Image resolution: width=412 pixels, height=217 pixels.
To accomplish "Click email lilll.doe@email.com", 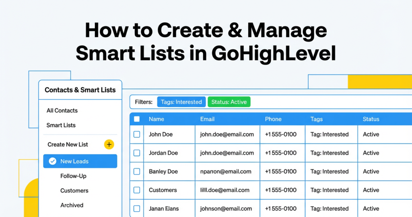I will pos(225,190).
